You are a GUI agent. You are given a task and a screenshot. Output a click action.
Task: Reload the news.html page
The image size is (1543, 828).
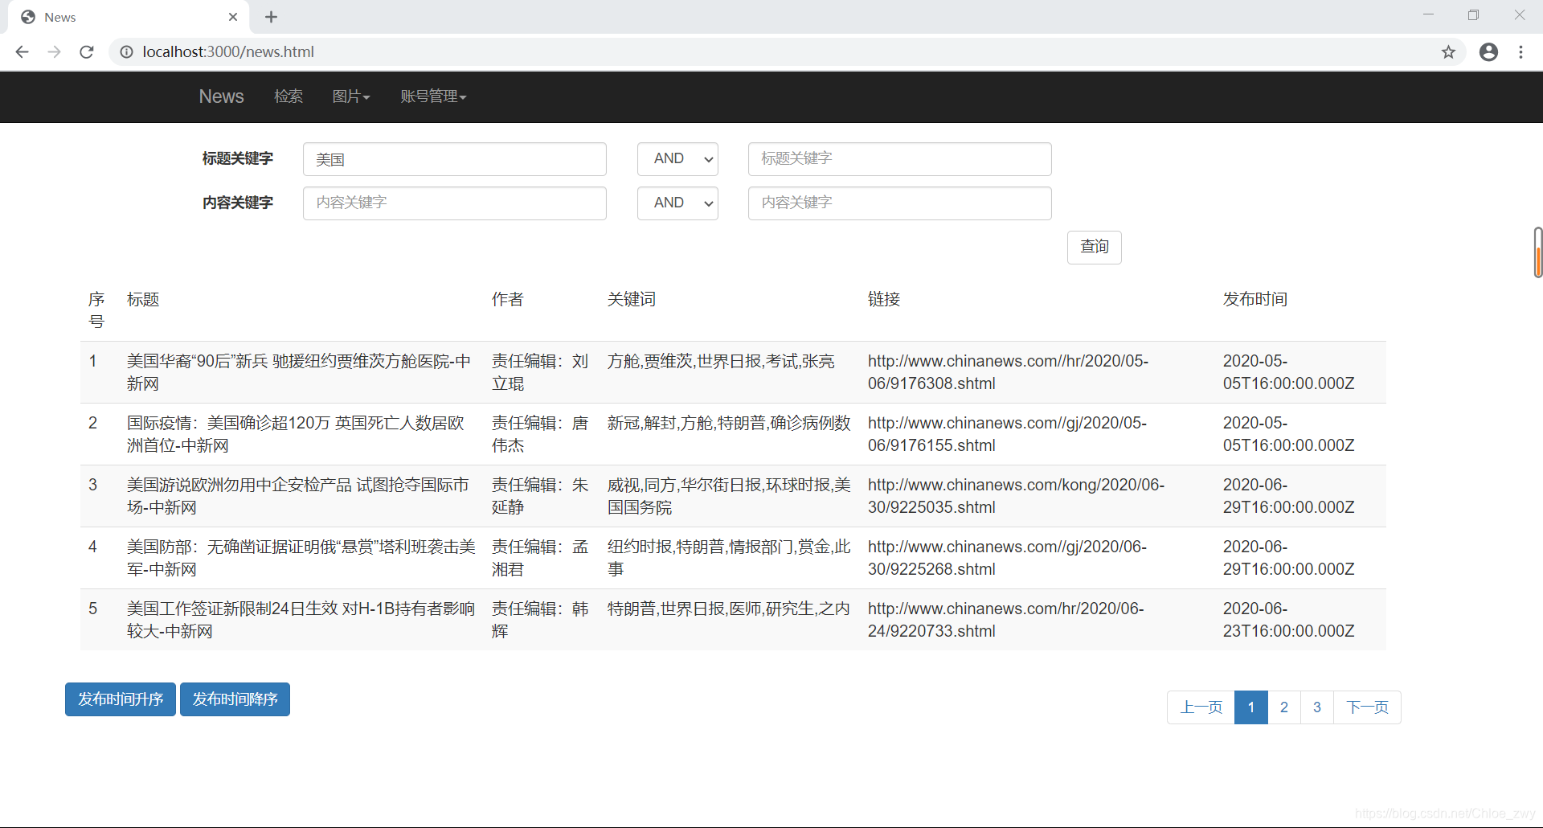coord(87,52)
